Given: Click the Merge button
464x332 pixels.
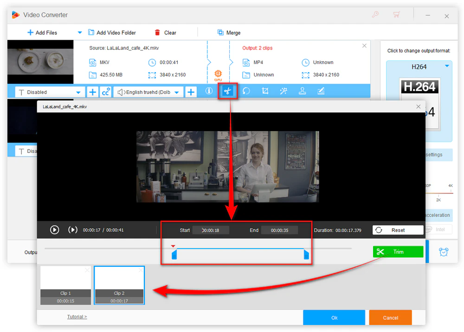Looking at the screenshot, I should click(229, 32).
